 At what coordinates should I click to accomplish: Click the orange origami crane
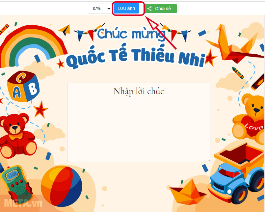point(234,44)
